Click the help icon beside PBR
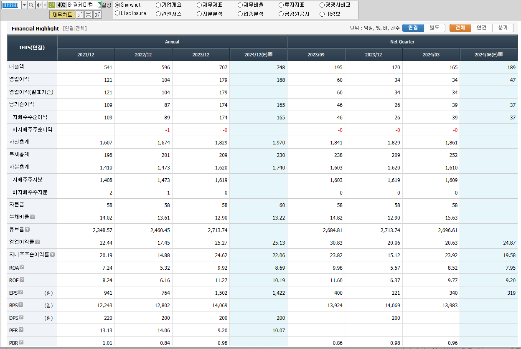The image size is (521, 349). coord(21,342)
